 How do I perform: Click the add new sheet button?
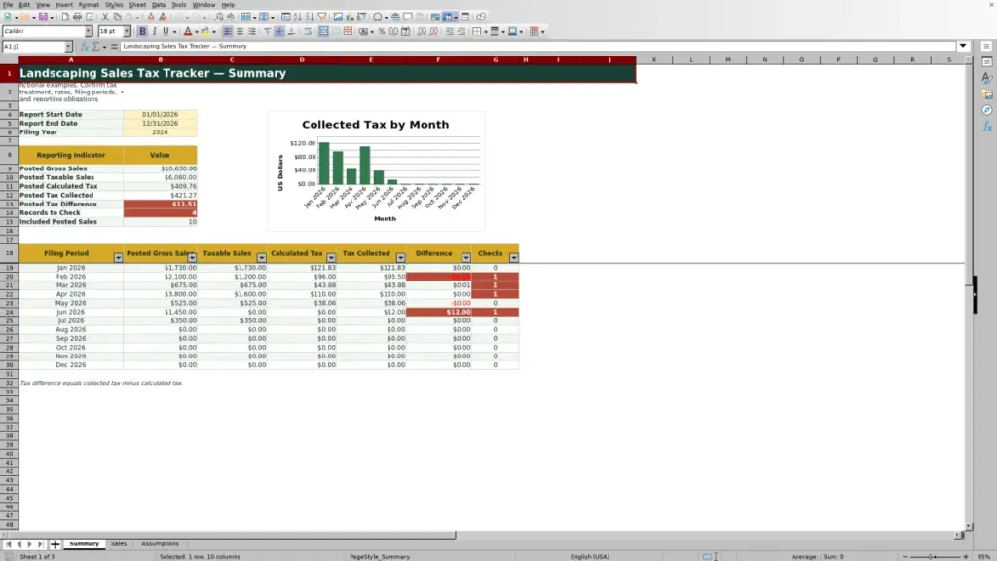[55, 544]
